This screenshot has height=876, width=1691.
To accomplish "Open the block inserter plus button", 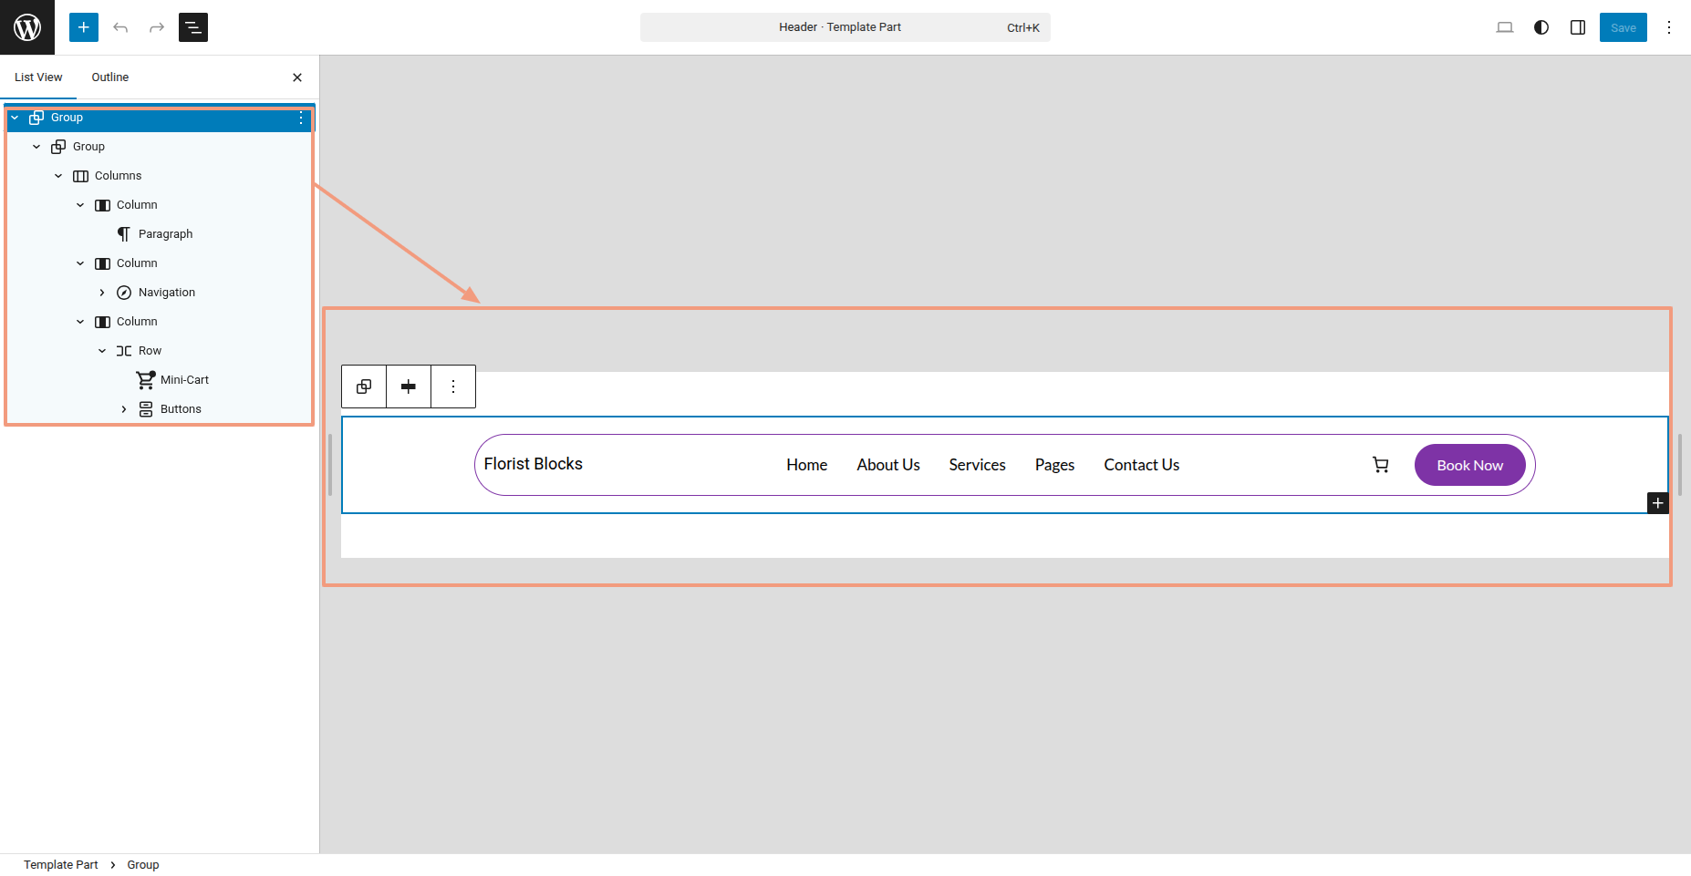I will 84,27.
